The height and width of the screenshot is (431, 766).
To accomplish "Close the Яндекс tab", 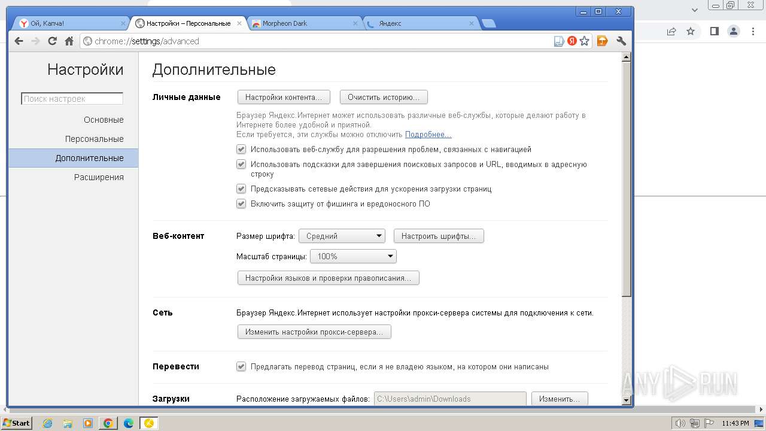I will tap(472, 23).
